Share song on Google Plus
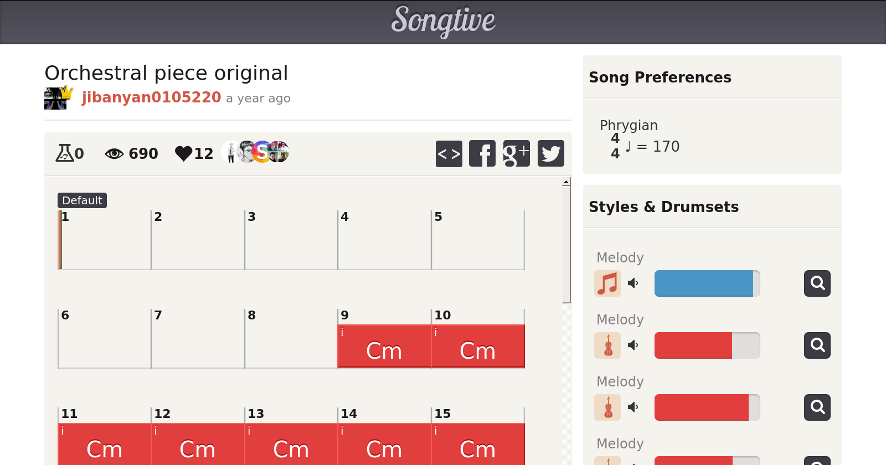Screen dimensions: 886x465 pyautogui.click(x=516, y=153)
